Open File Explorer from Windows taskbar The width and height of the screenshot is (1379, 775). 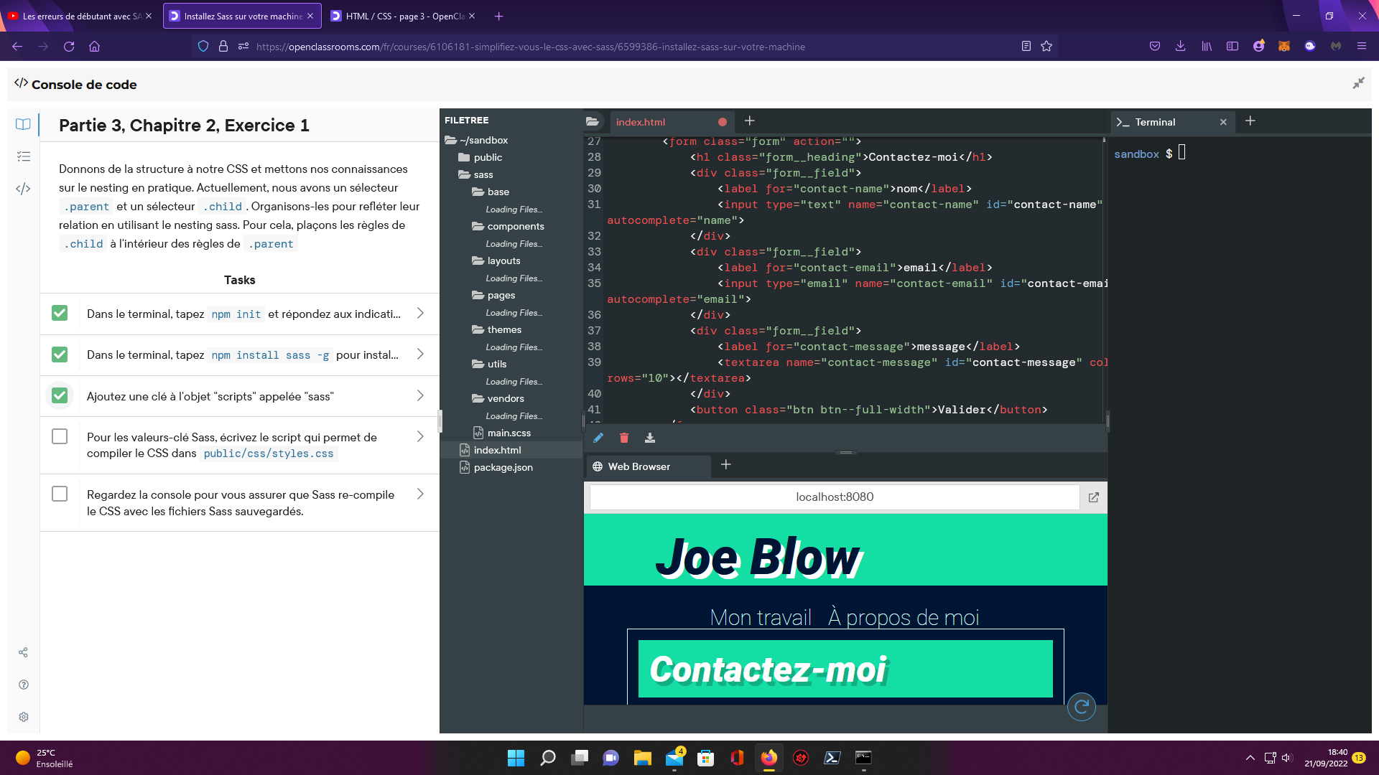[x=642, y=758]
